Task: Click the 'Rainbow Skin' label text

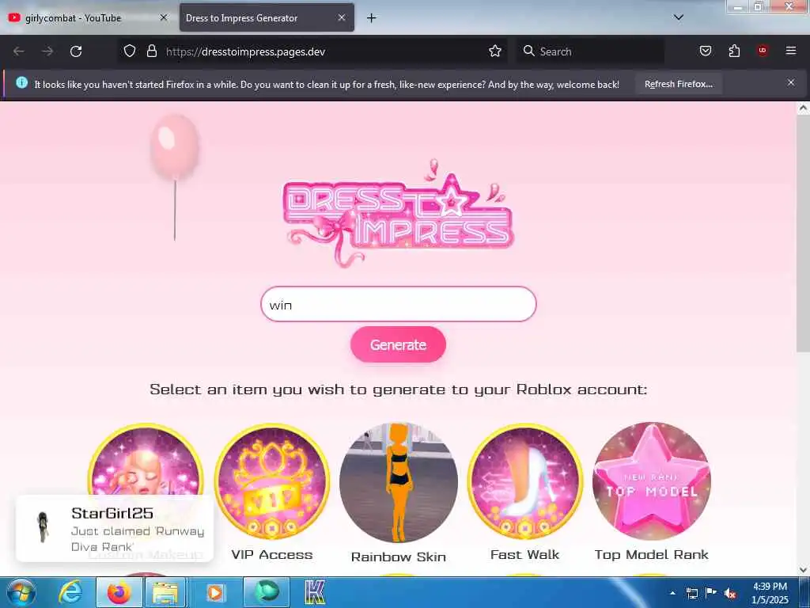Action: 399,557
